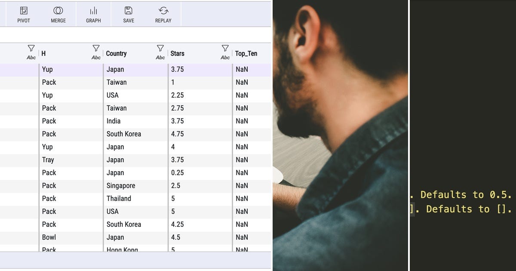This screenshot has width=516, height=271.
Task: Replay the recorded steps
Action: (163, 14)
